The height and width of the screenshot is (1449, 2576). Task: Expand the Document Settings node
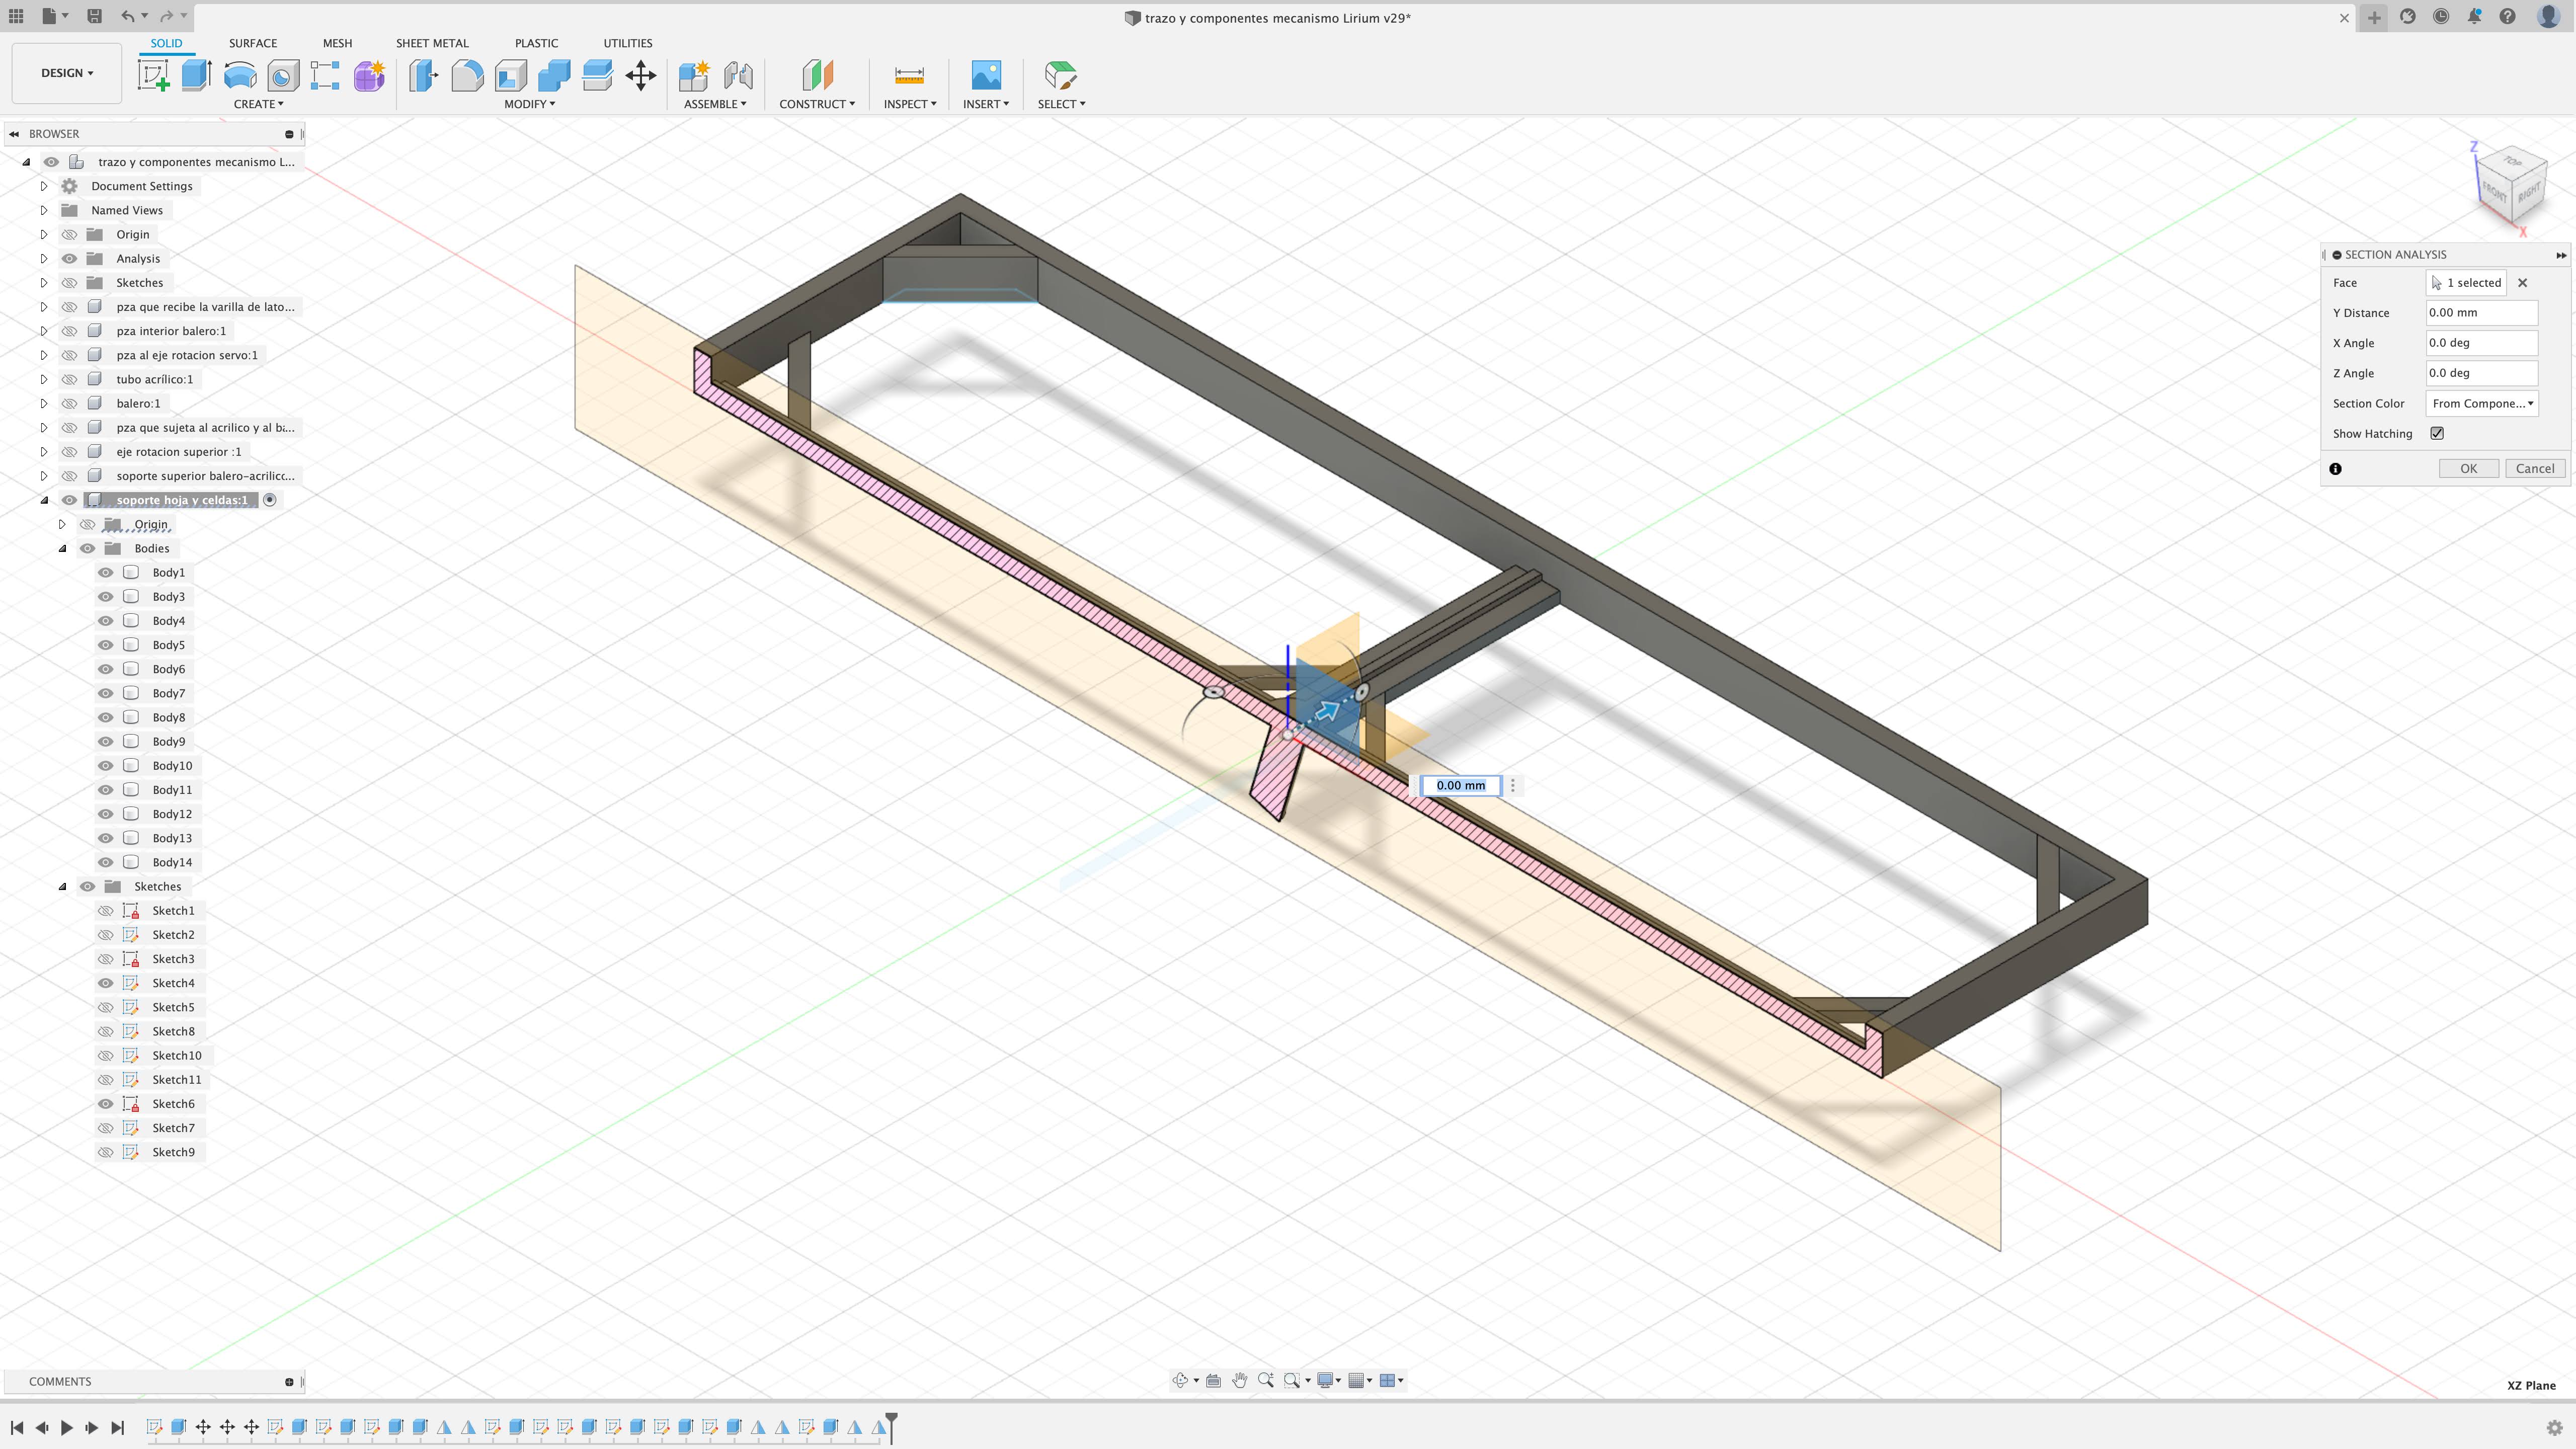point(44,186)
